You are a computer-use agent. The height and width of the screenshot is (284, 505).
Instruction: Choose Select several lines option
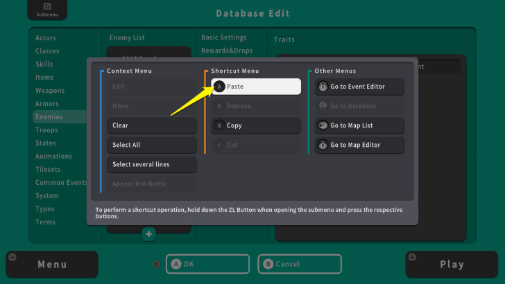click(x=152, y=164)
